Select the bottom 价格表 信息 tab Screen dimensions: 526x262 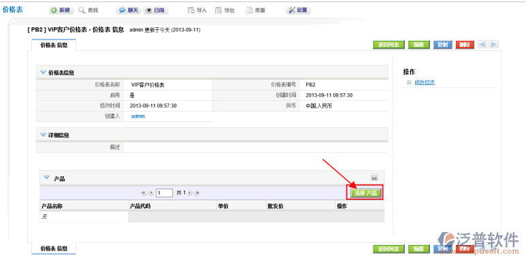[x=54, y=248]
